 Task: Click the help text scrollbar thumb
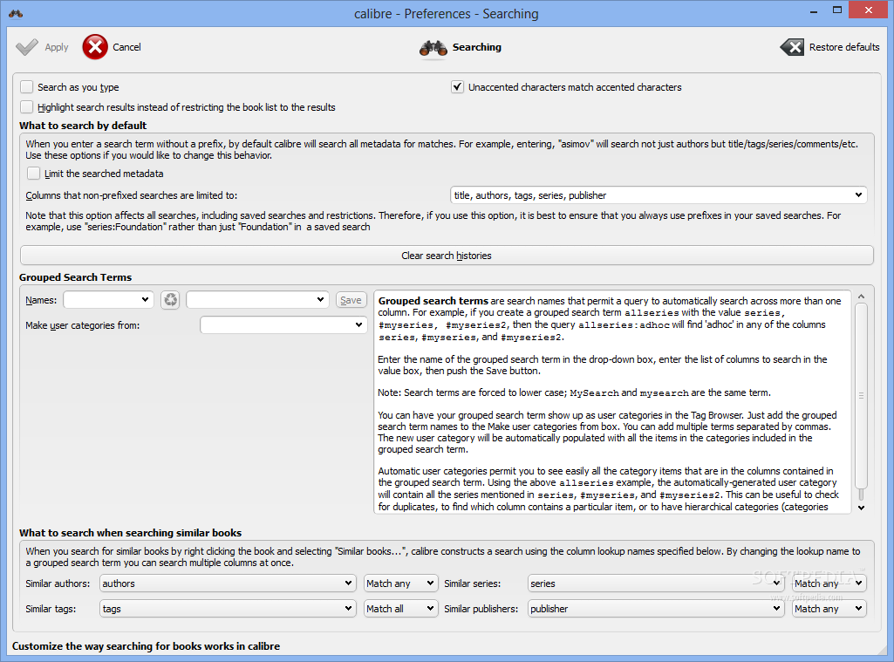pyautogui.click(x=861, y=395)
